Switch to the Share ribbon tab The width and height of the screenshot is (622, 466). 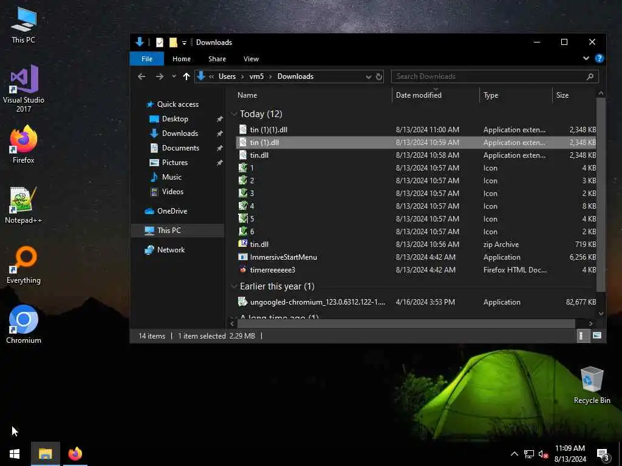pos(217,59)
